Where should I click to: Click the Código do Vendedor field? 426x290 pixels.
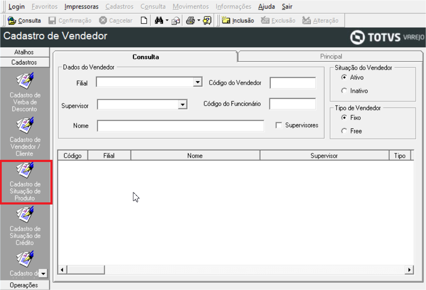293,83
